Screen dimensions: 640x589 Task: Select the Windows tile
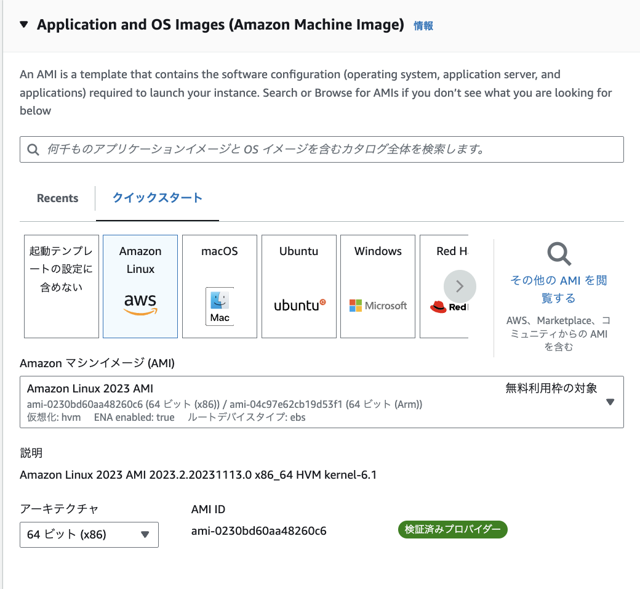tap(378, 286)
